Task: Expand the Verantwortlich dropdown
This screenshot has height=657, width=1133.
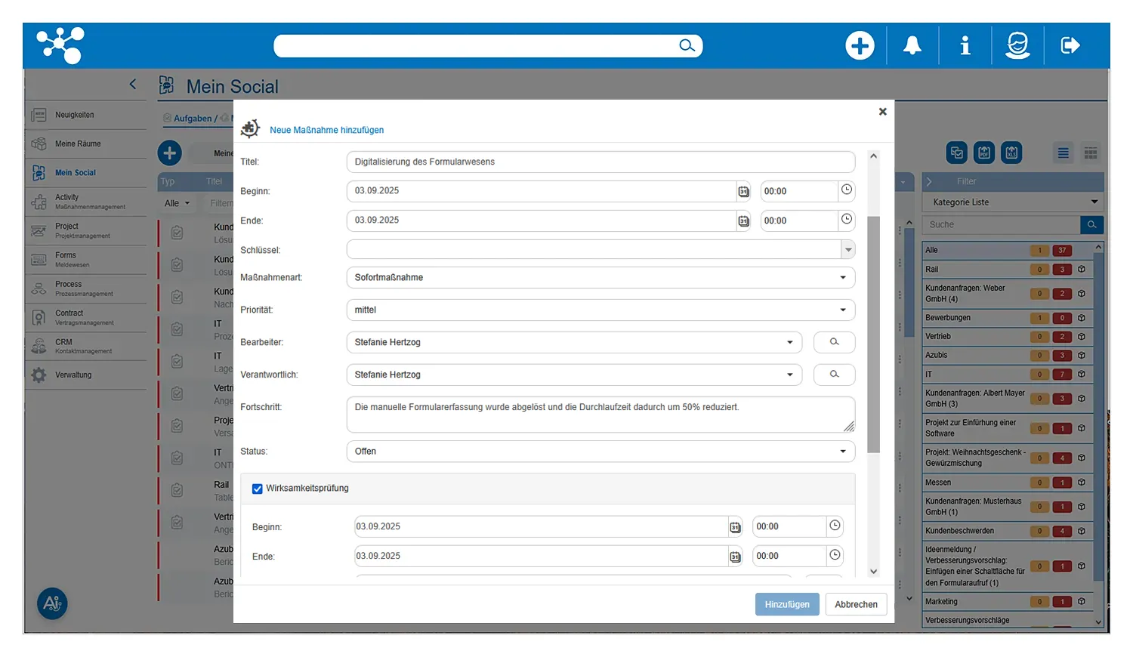Action: pos(789,375)
